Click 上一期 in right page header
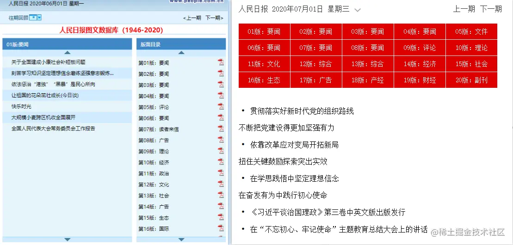Screen dimensions: 513x245 coord(464,9)
